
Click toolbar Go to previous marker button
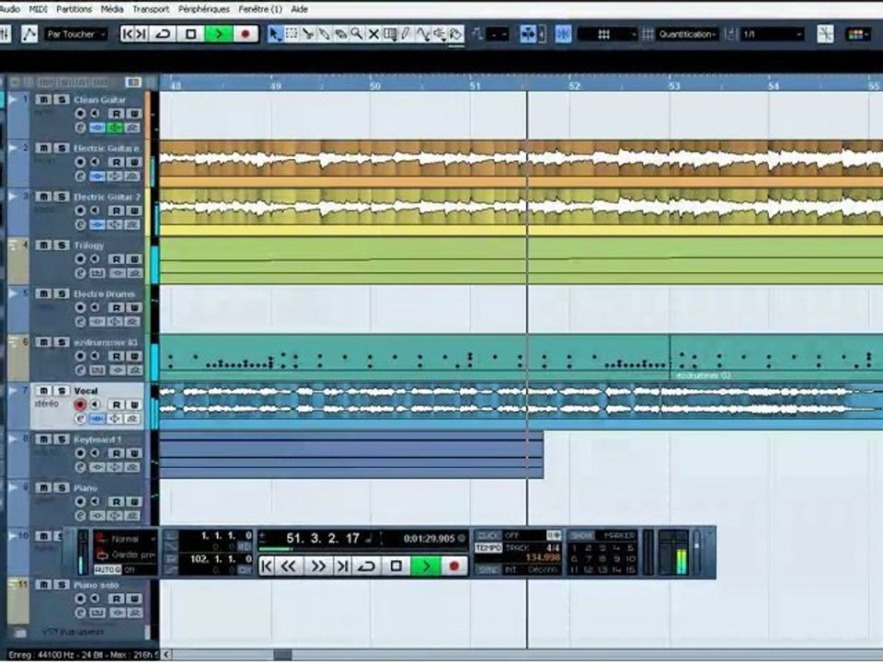click(128, 34)
